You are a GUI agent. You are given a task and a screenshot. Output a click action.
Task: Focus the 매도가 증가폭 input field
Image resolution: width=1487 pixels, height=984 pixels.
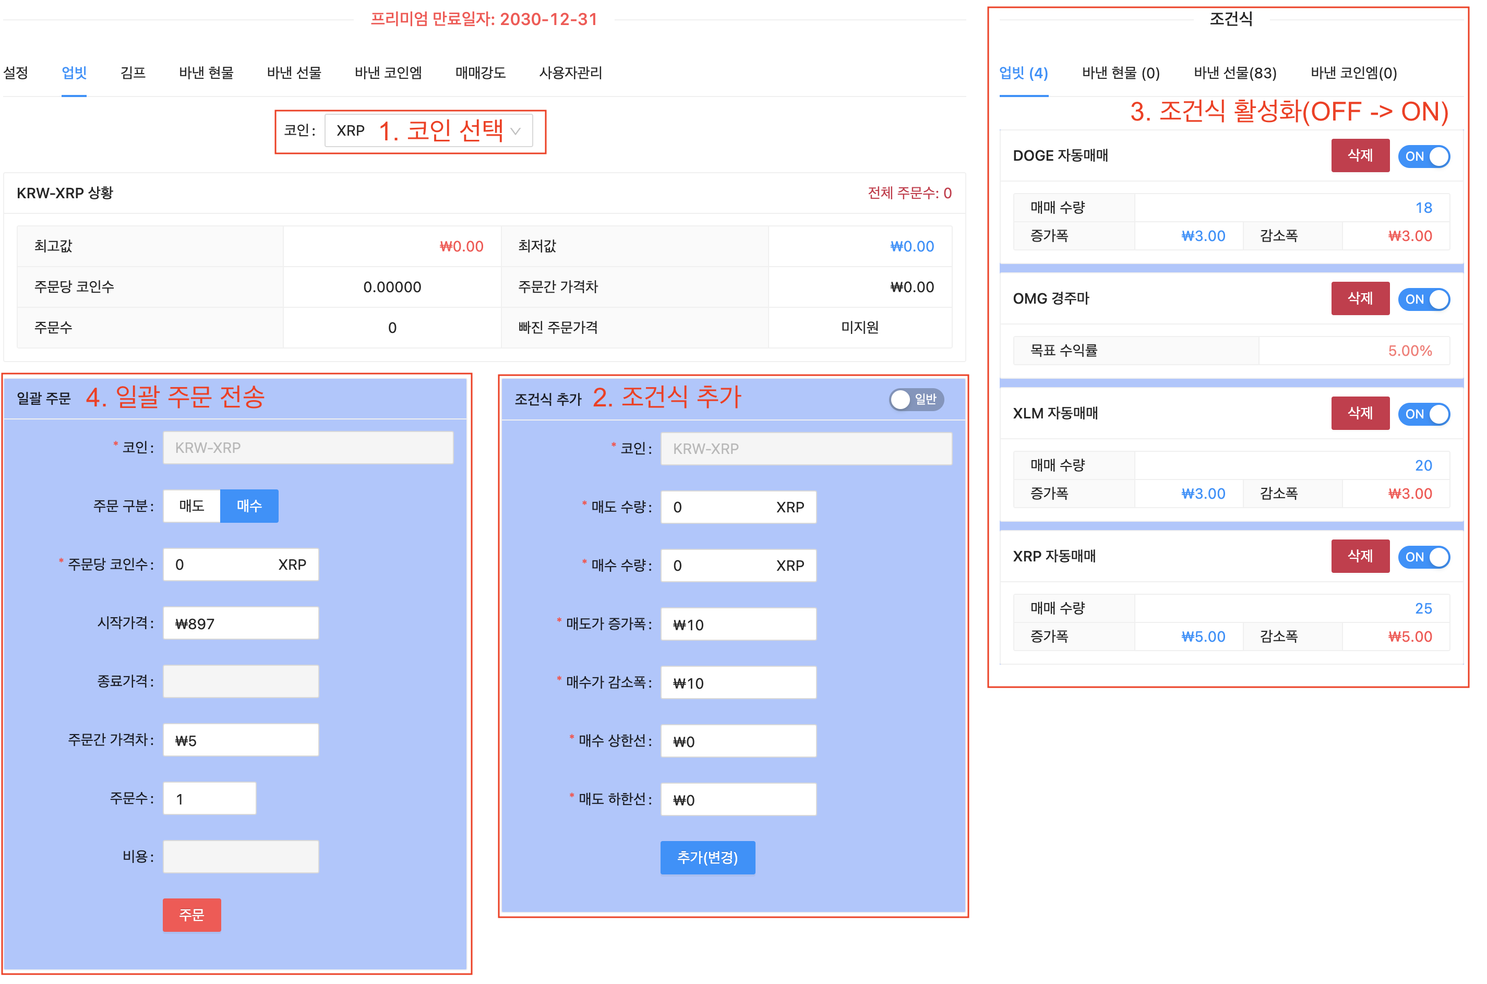(x=738, y=625)
